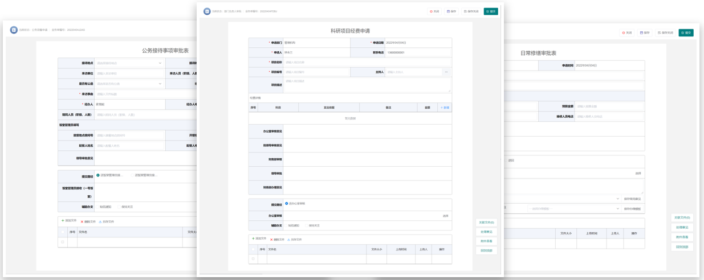This screenshot has width=704, height=280.
Task: Open the 主持人 picker via ellipsis button
Action: point(446,72)
